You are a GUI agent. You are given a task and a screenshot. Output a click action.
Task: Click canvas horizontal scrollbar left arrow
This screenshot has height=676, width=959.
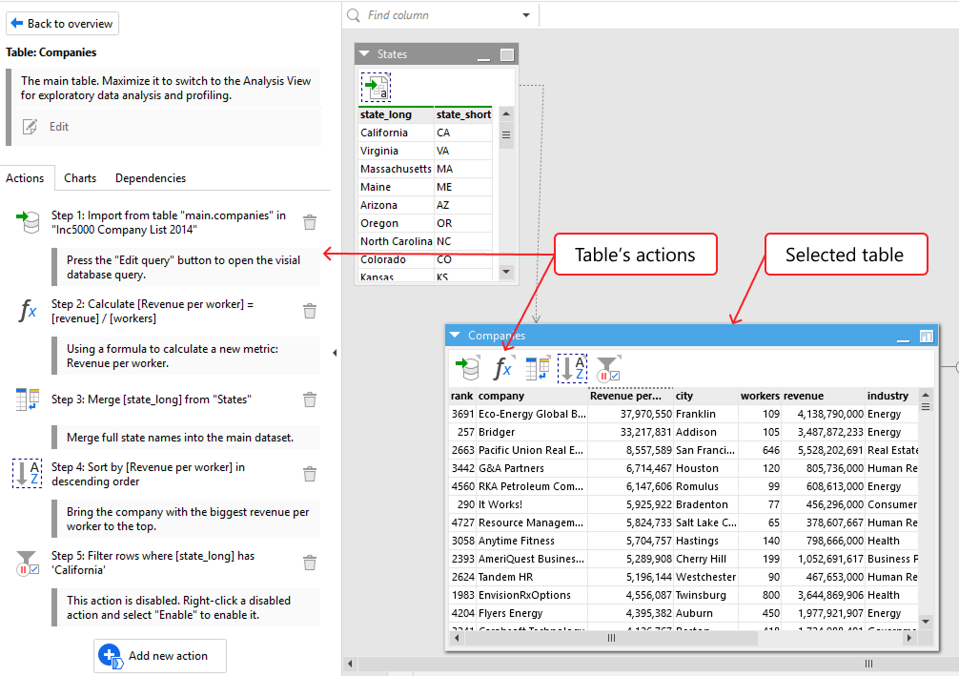pyautogui.click(x=350, y=664)
